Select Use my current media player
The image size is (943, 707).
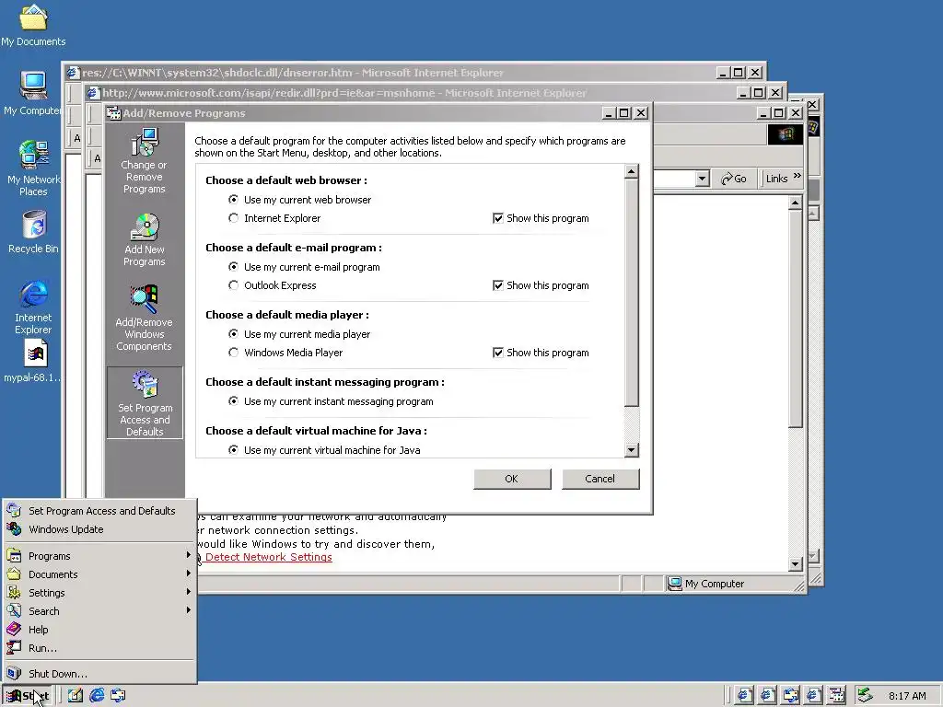coord(233,333)
